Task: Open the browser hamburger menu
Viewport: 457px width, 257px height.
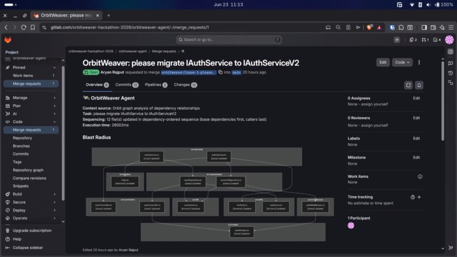Action: (451, 27)
